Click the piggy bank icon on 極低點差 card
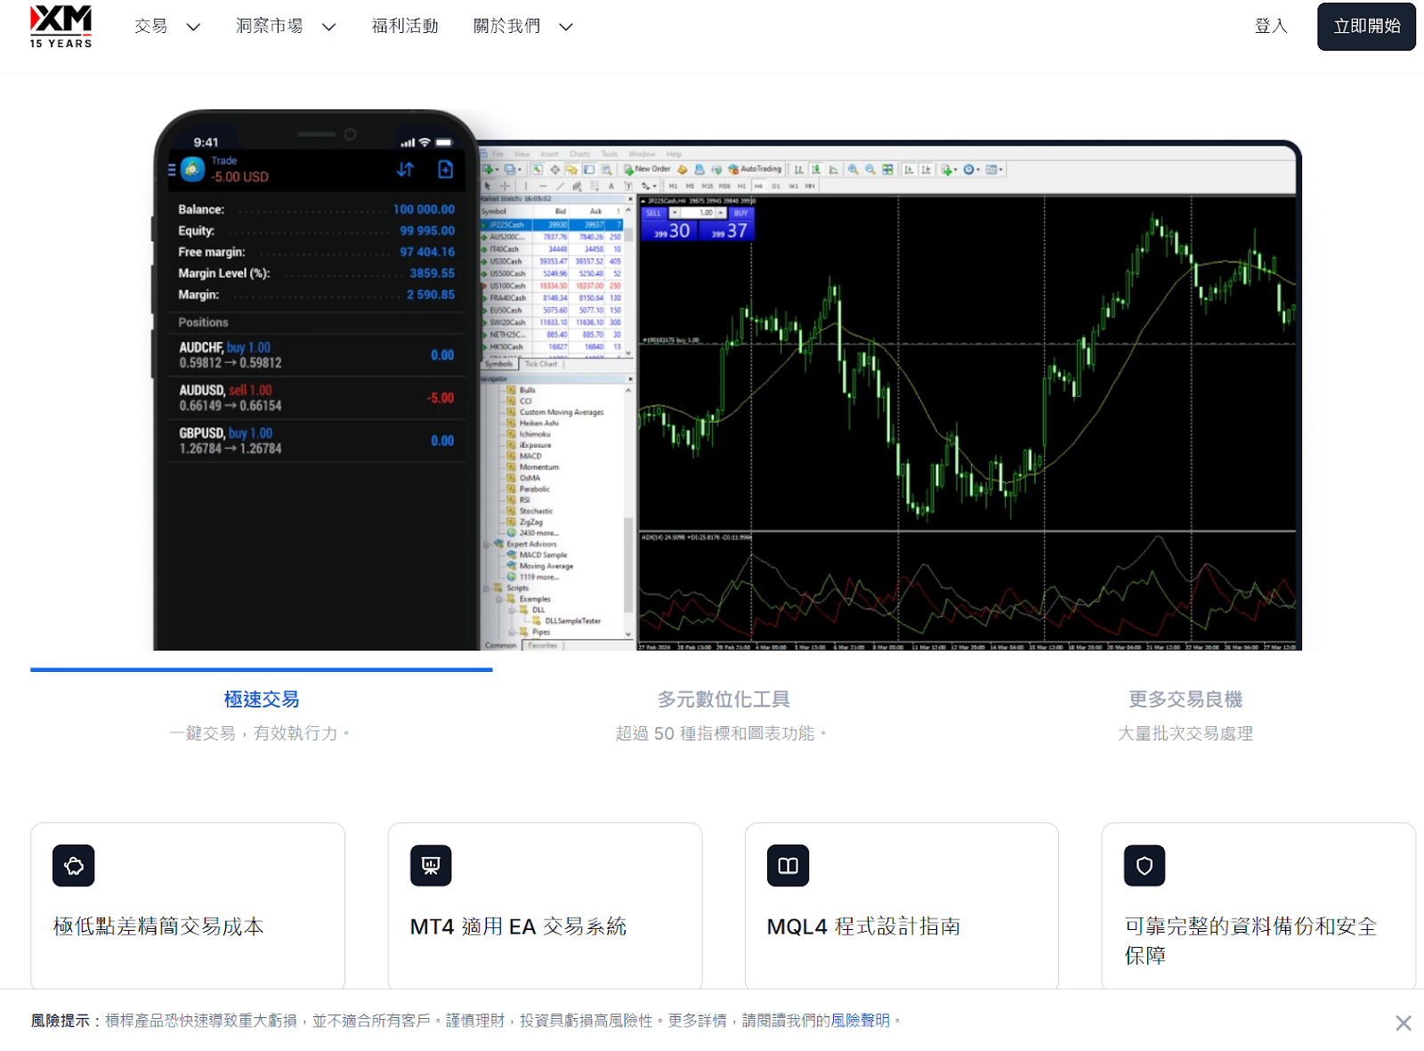Image resolution: width=1424 pixels, height=1051 pixels. [x=74, y=866]
